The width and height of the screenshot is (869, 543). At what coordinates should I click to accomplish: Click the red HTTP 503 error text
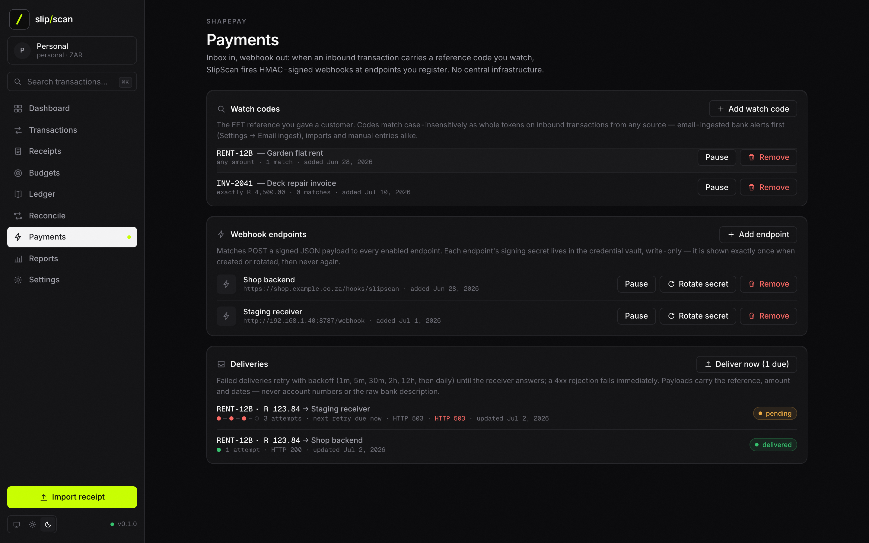coord(450,418)
